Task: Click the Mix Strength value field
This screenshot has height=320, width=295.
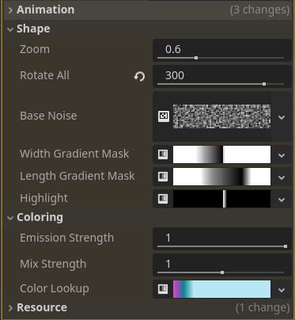Action: [x=222, y=265]
